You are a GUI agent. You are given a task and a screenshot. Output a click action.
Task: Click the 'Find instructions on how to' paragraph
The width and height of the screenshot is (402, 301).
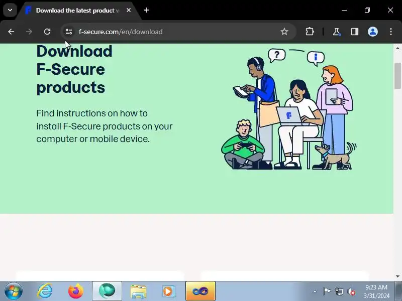coord(105,126)
